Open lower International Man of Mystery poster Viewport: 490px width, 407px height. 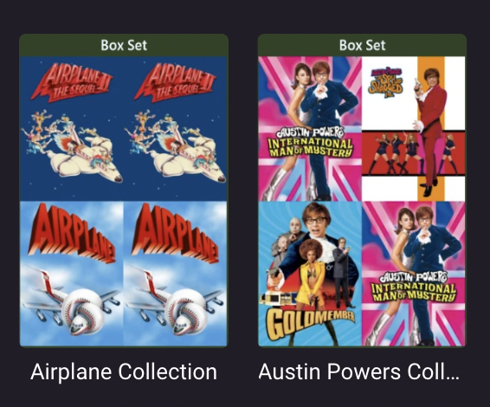click(x=414, y=274)
